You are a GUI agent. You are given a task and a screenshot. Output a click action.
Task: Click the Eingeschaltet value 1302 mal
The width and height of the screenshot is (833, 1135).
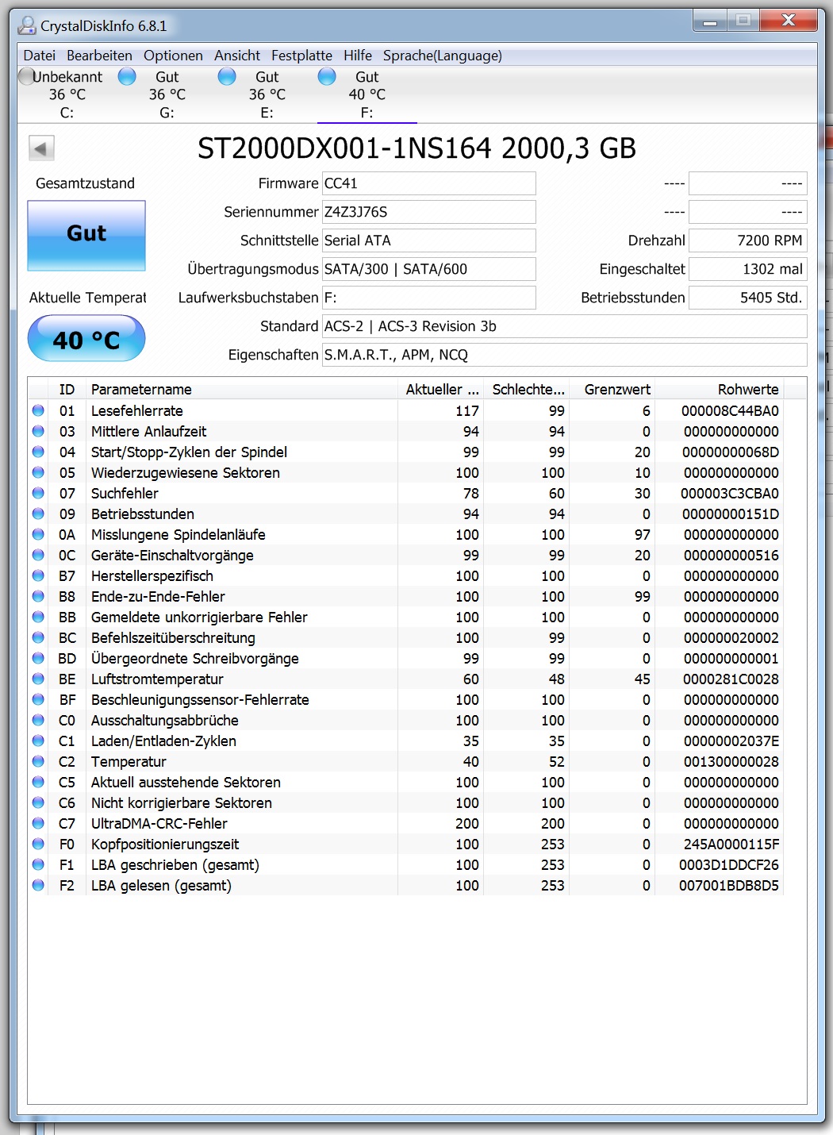click(x=748, y=269)
